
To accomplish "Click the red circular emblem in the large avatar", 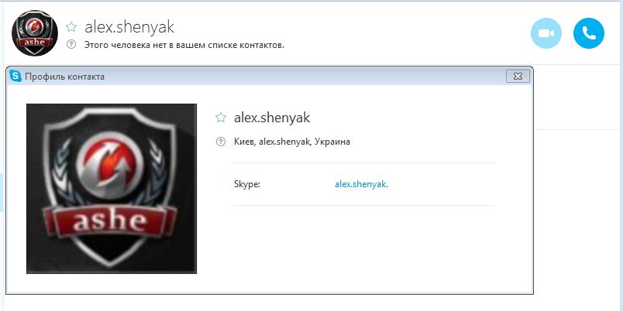I will click(110, 165).
